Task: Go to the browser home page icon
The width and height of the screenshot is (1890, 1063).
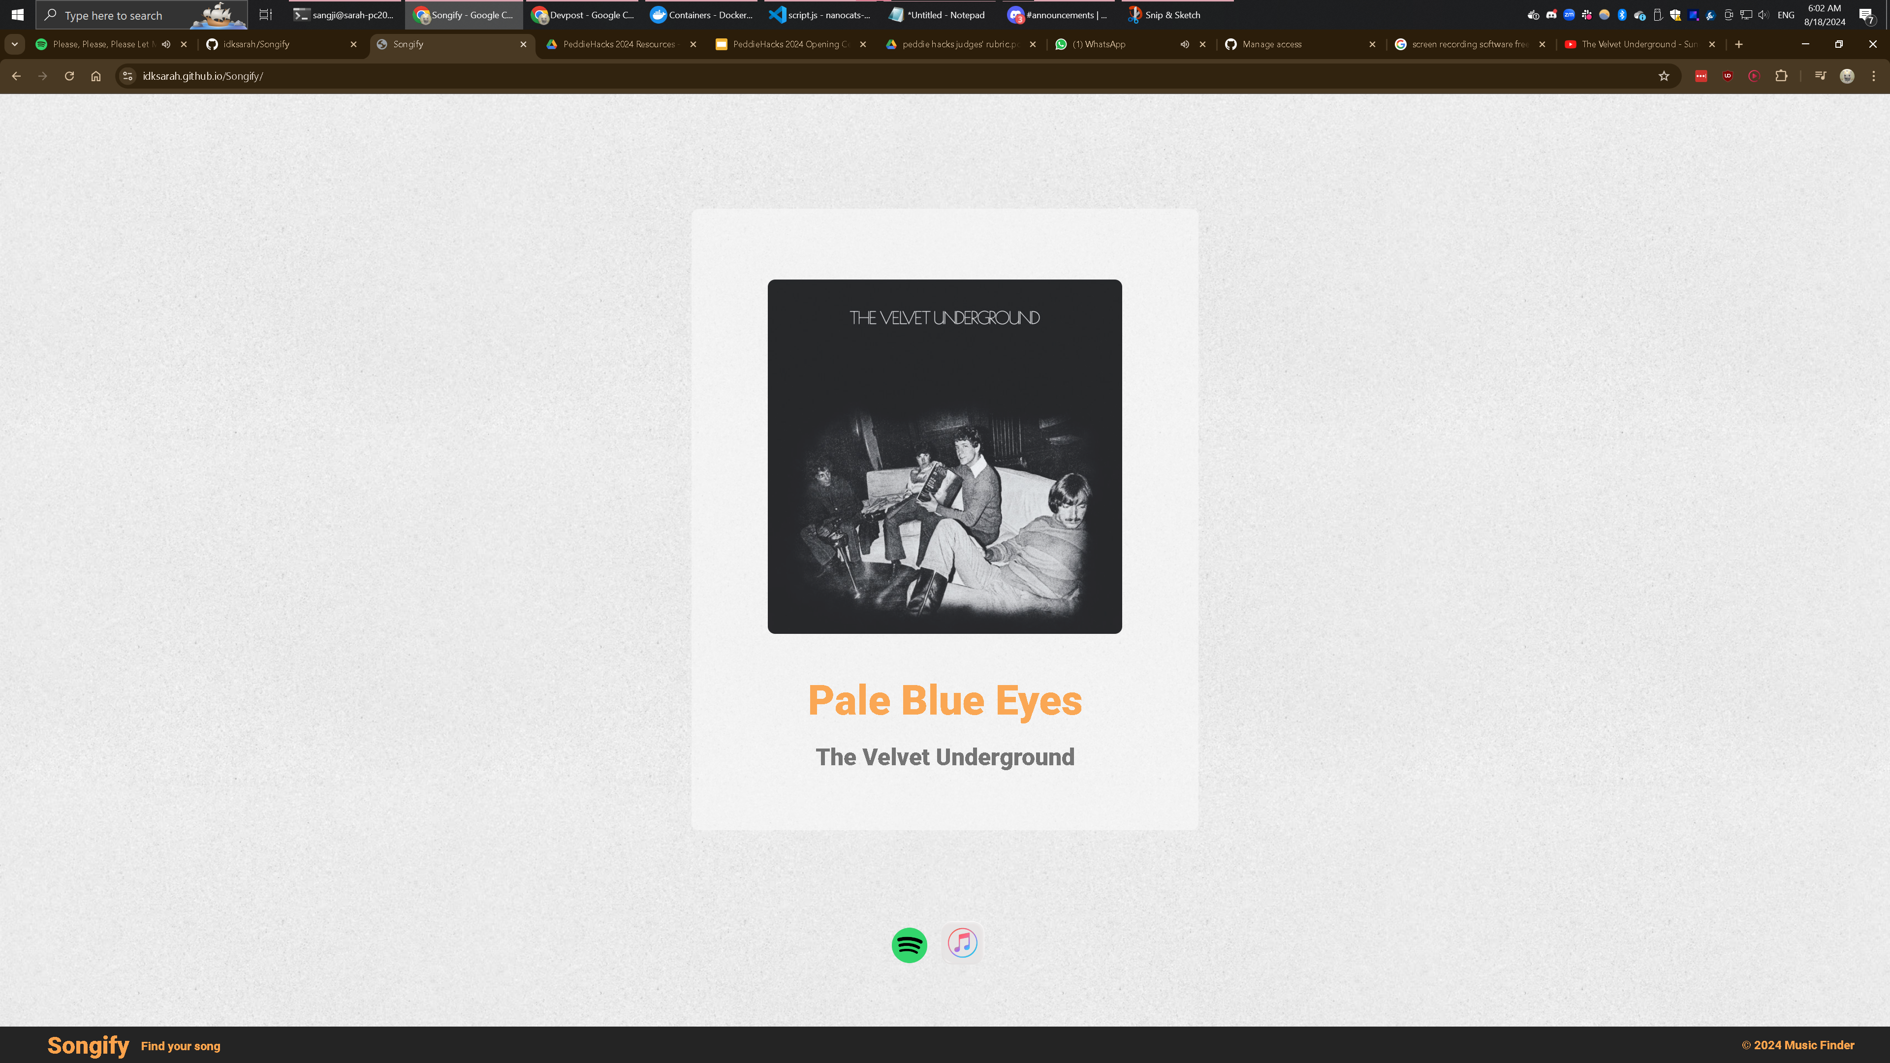Action: coord(95,76)
